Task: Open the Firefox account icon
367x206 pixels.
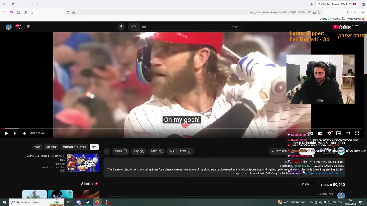Action: point(25,12)
